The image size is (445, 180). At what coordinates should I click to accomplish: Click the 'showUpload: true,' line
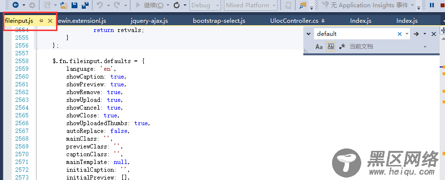pyautogui.click(x=94, y=100)
